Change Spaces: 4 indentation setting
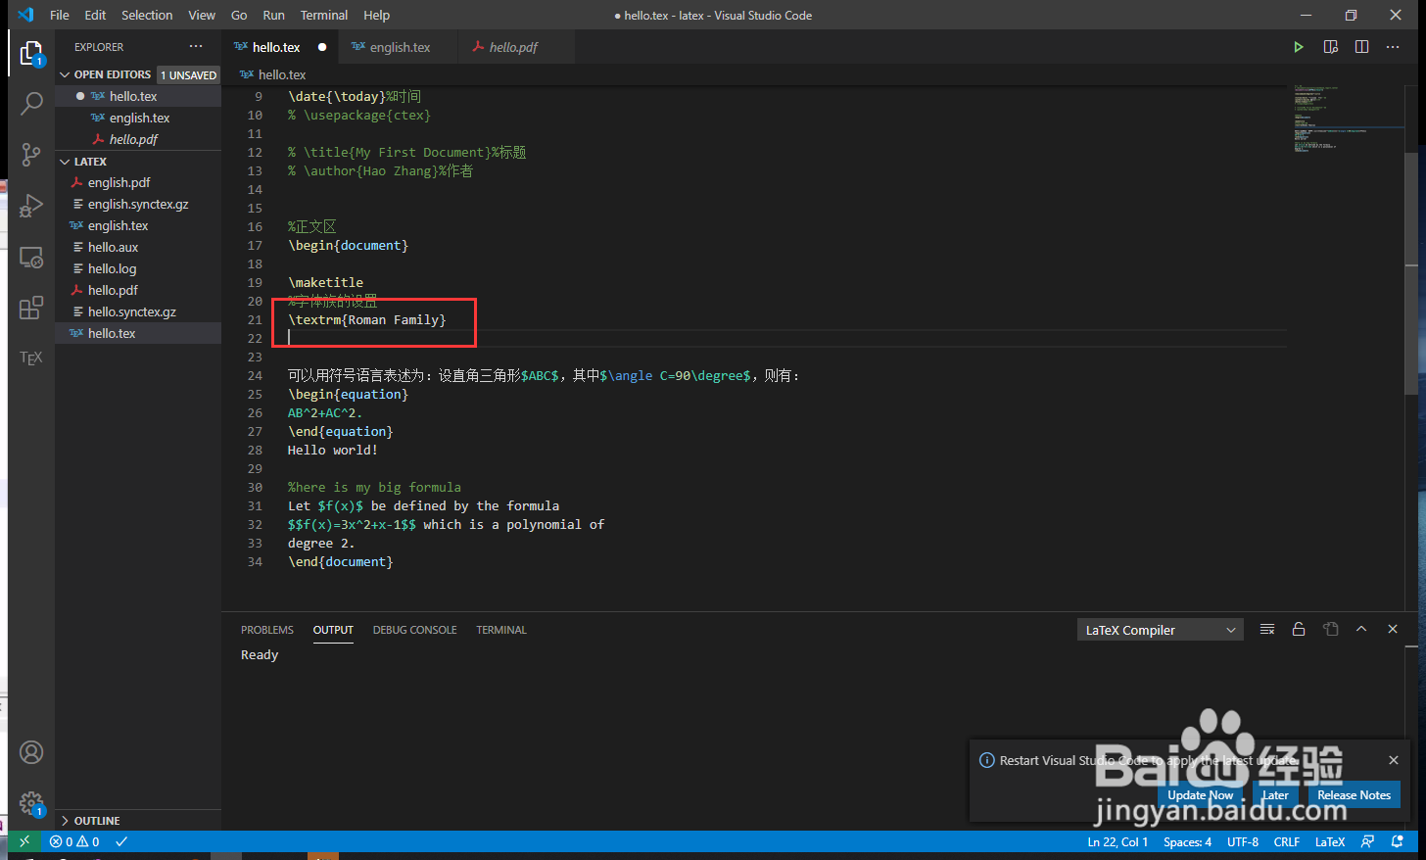1426x860 pixels. (x=1187, y=841)
